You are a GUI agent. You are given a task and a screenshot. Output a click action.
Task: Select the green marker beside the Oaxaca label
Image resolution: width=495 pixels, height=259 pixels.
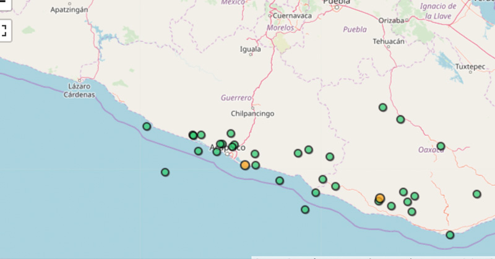[441, 146]
